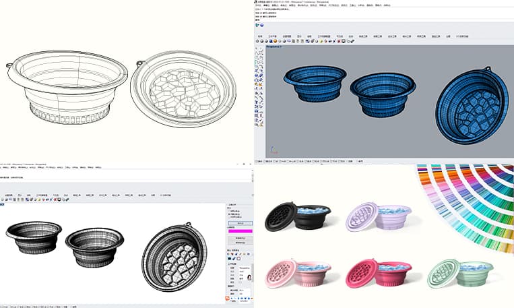
Task: Open the File menu in the top-right Rhino window
Action: click(258, 5)
